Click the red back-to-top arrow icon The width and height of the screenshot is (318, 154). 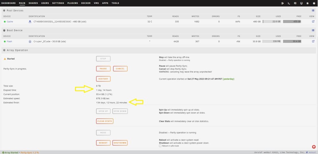pos(314,147)
